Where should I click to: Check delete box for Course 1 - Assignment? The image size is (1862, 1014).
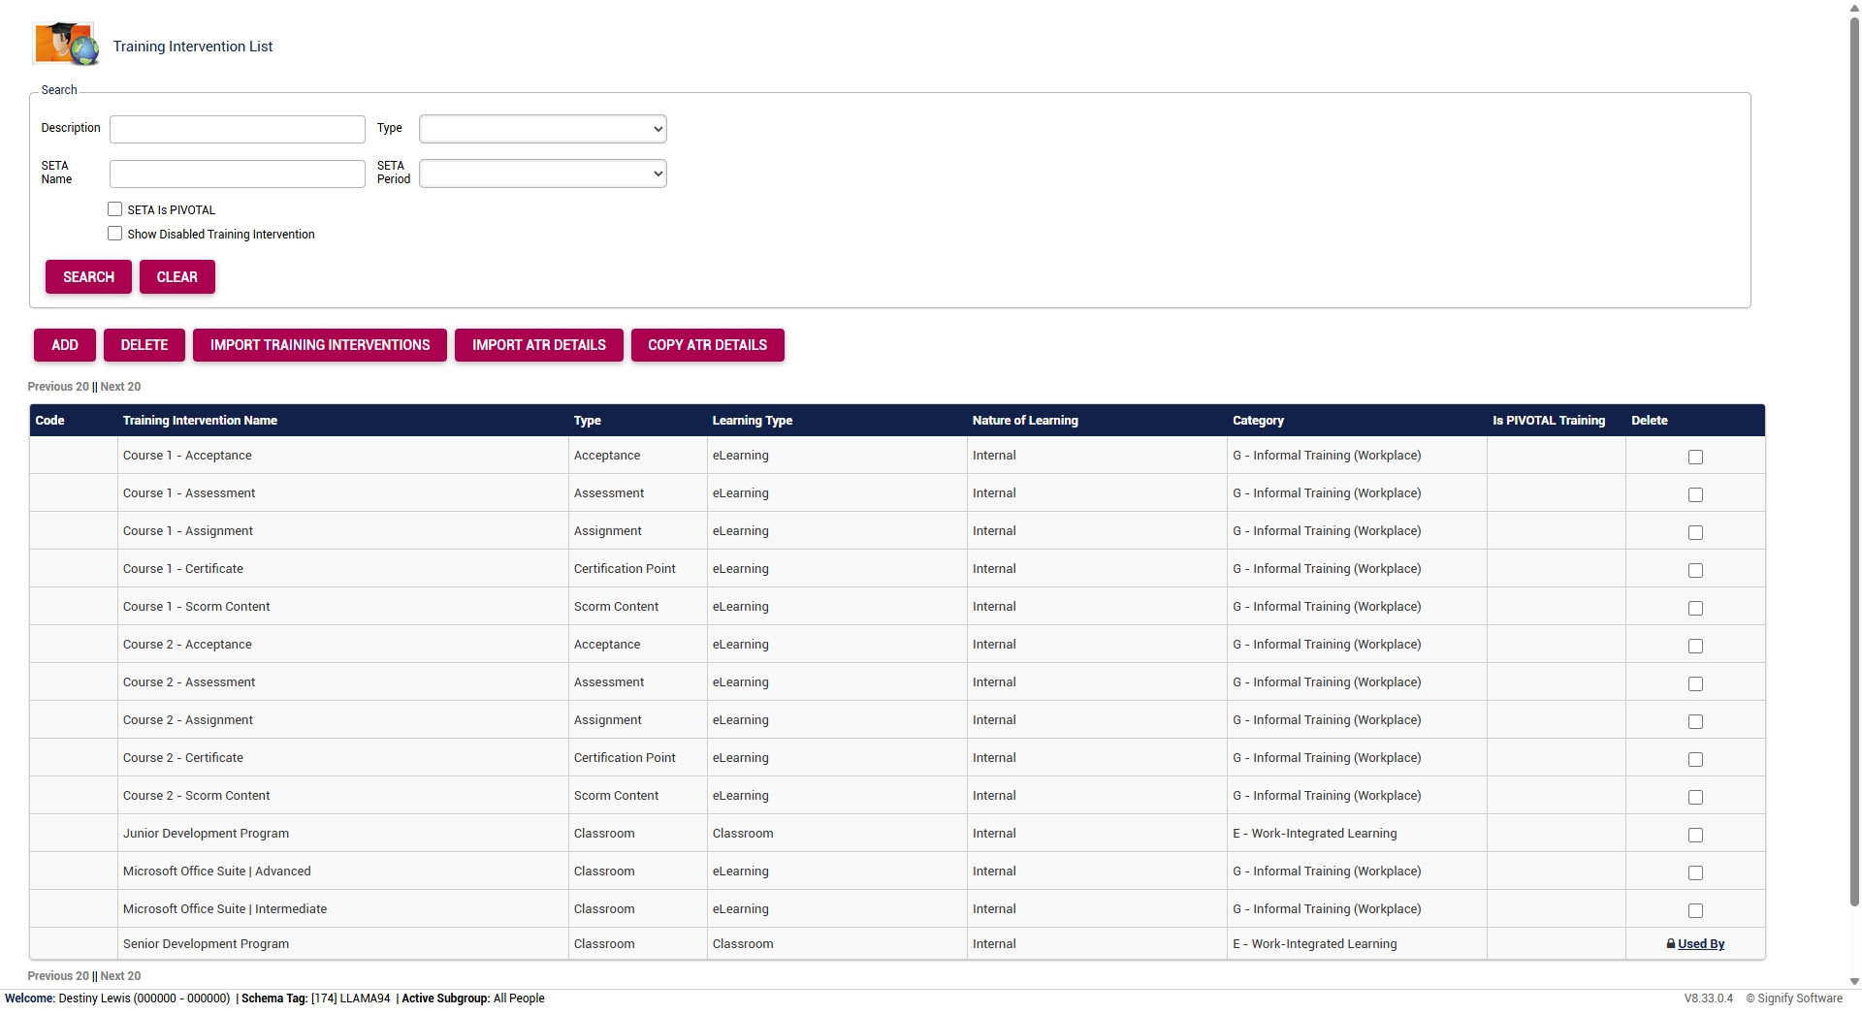pyautogui.click(x=1695, y=532)
